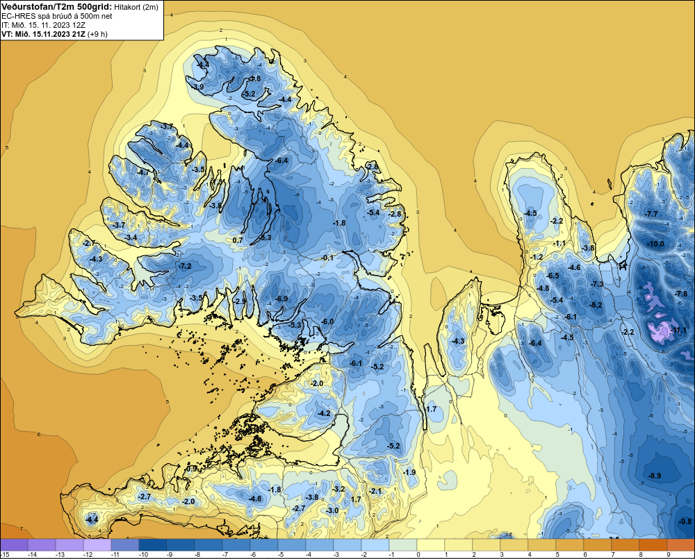Screen dimensions: 695x559
Task: Click the '-9.8' temperature value
Action: pos(685,522)
